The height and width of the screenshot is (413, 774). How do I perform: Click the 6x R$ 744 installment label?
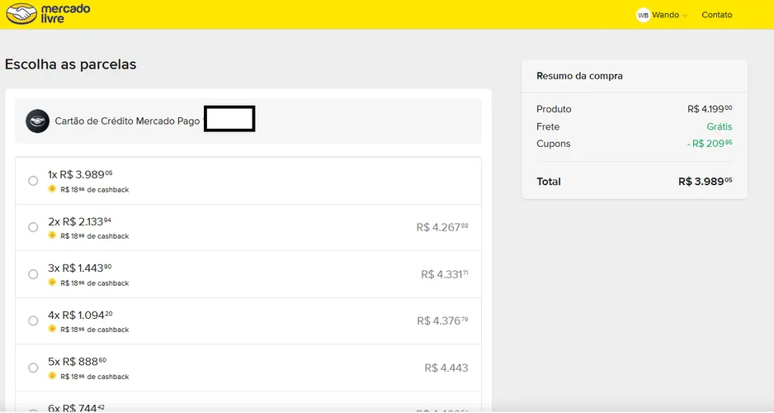click(x=76, y=407)
